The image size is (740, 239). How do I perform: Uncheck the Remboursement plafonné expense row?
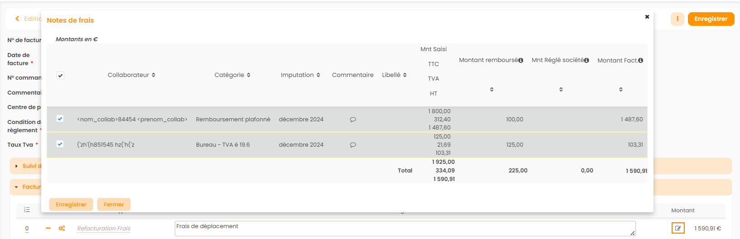click(x=60, y=119)
